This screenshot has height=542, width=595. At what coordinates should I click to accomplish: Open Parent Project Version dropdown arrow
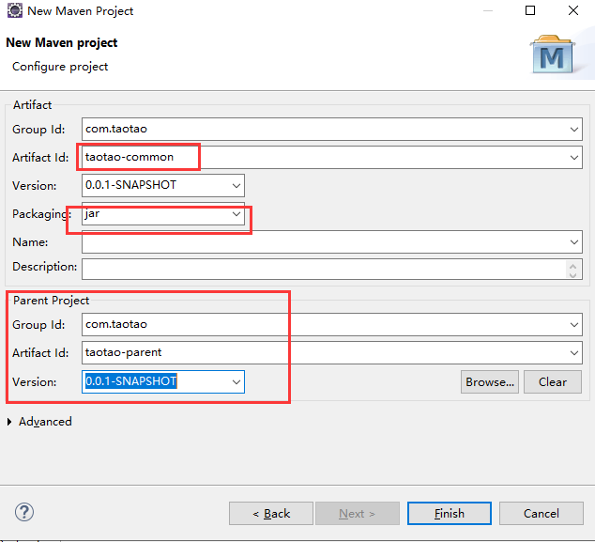click(236, 381)
